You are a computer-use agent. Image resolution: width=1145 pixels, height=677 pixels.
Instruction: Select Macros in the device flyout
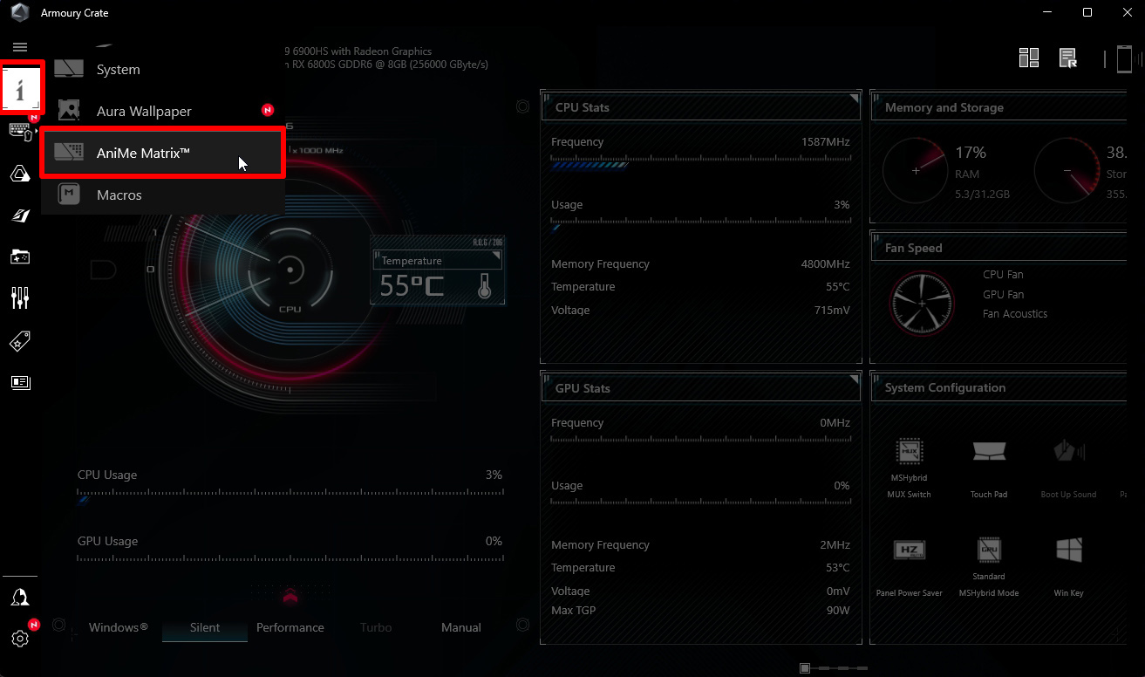click(x=163, y=195)
